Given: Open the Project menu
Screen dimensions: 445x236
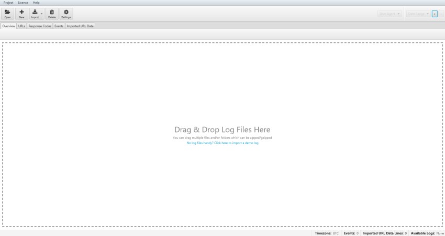Looking at the screenshot, I should click(x=8, y=3).
